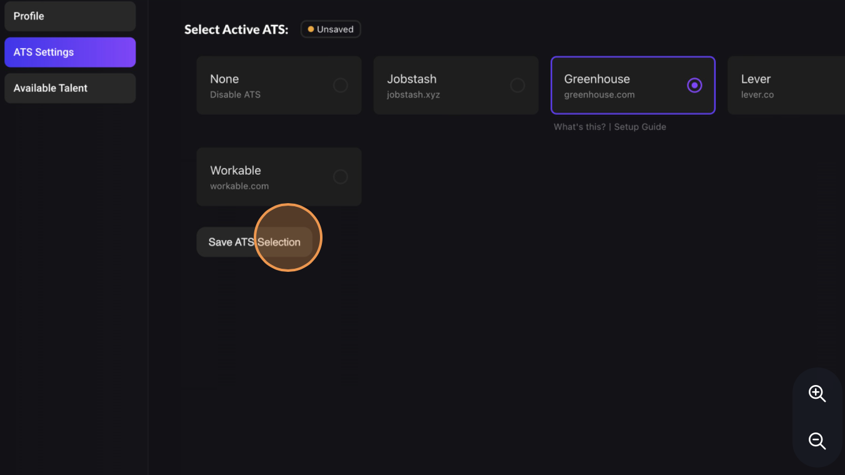This screenshot has height=475, width=845.
Task: Select the None radio option
Action: (340, 86)
